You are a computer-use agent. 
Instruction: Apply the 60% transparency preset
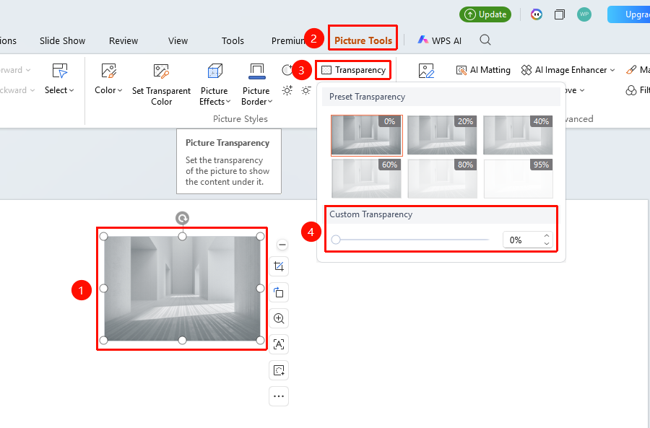(x=366, y=178)
